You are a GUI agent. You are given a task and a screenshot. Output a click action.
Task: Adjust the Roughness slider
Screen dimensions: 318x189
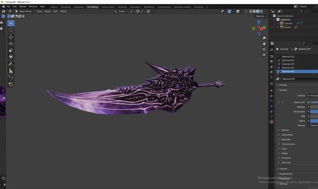click(314, 111)
